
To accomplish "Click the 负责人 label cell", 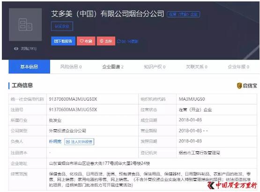I will point(28,141).
